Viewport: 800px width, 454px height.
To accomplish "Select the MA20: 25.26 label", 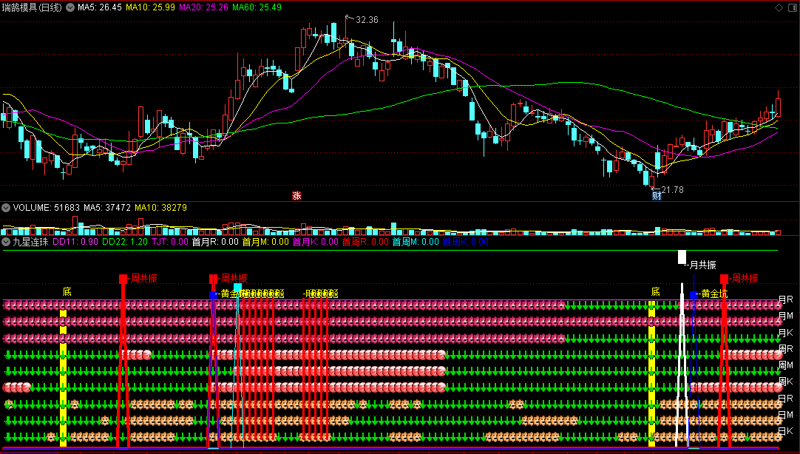I will click(203, 7).
